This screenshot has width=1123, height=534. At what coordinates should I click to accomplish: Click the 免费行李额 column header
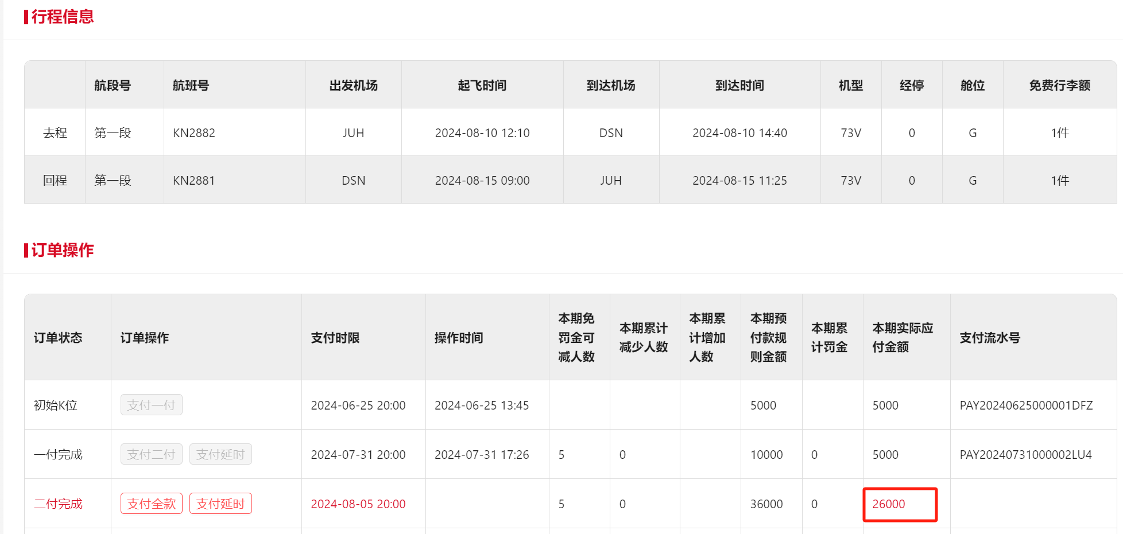[1059, 85]
